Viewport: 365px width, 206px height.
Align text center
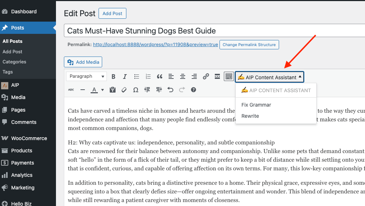click(x=183, y=76)
